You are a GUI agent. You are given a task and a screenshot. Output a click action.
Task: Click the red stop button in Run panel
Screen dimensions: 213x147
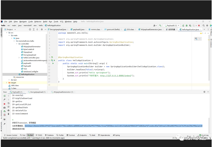[x=5, y=104]
